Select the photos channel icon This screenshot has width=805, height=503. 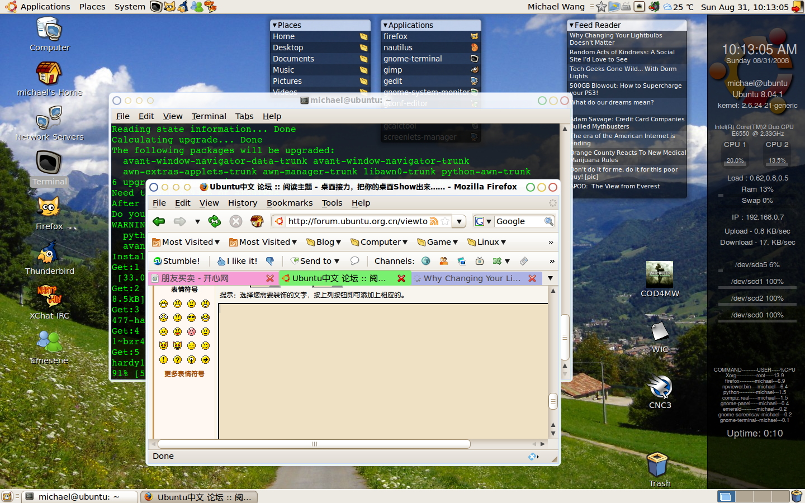pyautogui.click(x=462, y=261)
